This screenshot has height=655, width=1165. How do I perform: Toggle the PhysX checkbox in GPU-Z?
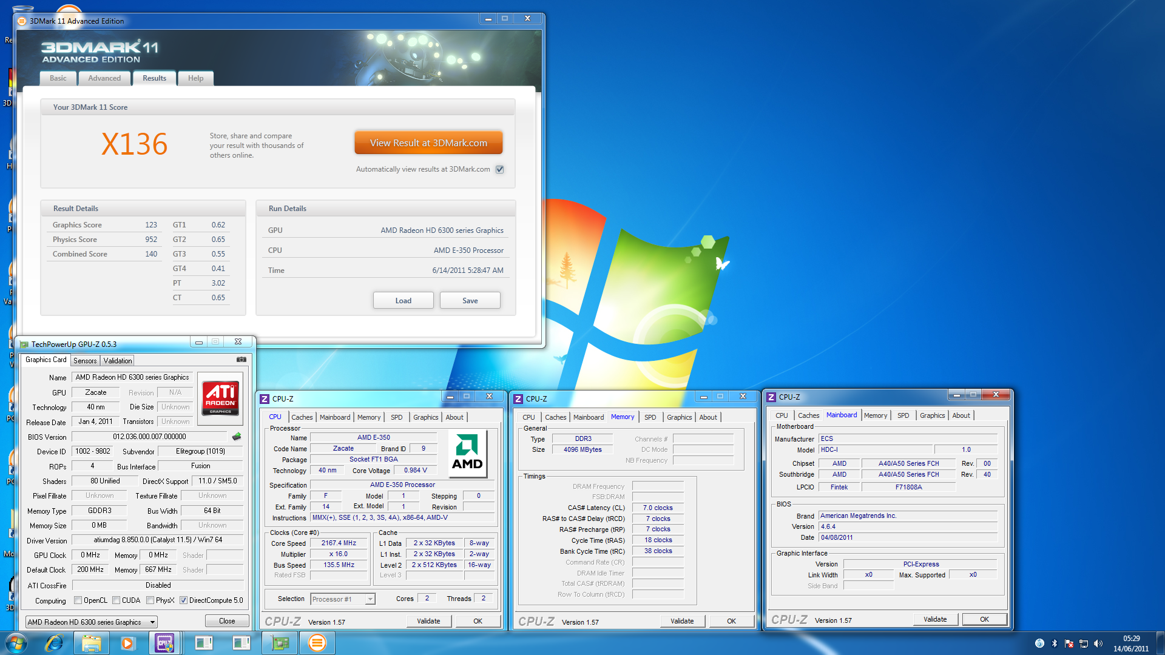point(150,601)
